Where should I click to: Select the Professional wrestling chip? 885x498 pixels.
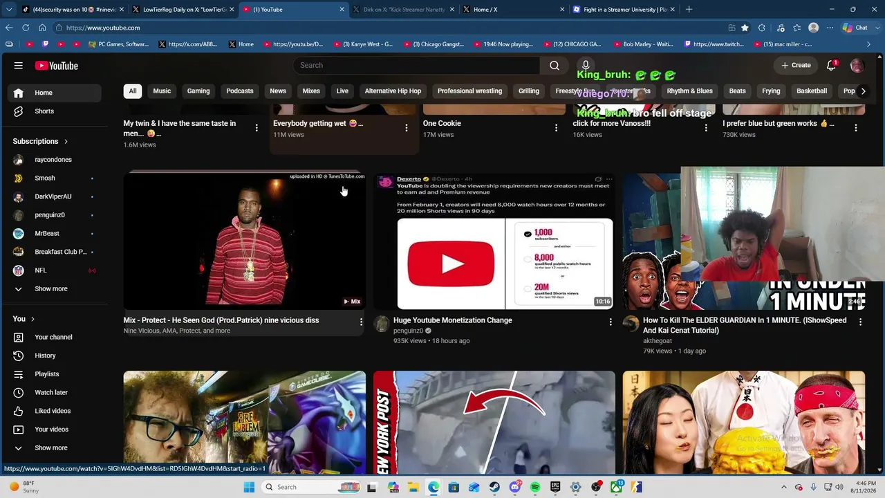point(469,91)
